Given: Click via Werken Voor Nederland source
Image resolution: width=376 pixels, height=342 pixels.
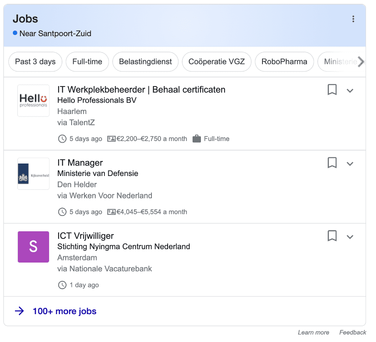Looking at the screenshot, I should (x=105, y=196).
